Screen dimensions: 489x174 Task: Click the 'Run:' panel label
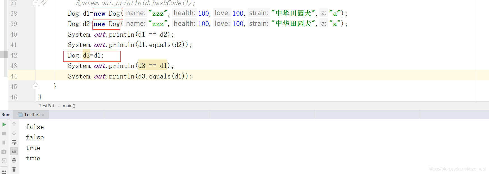pos(6,115)
